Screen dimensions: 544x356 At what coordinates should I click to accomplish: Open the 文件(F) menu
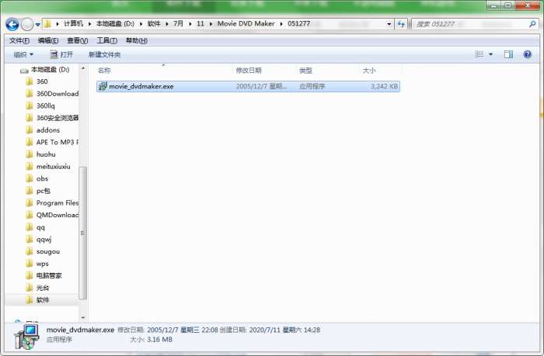click(x=19, y=40)
